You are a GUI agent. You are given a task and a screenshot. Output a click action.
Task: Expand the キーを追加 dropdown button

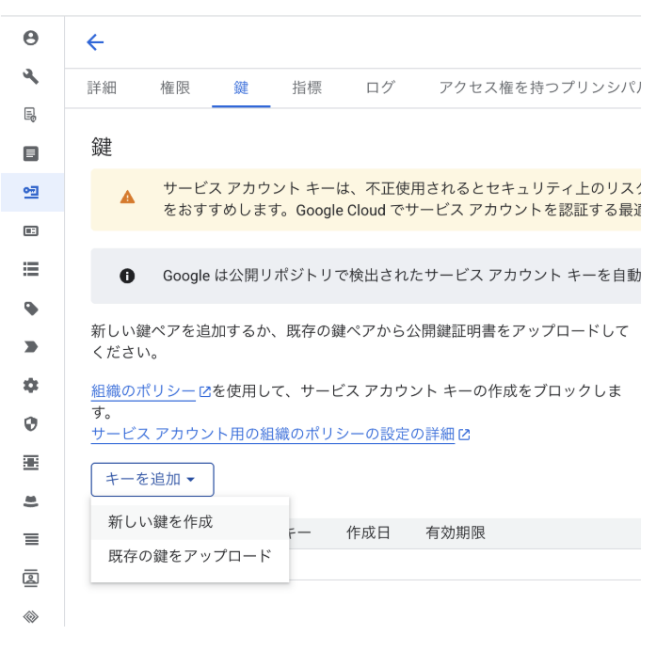152,479
